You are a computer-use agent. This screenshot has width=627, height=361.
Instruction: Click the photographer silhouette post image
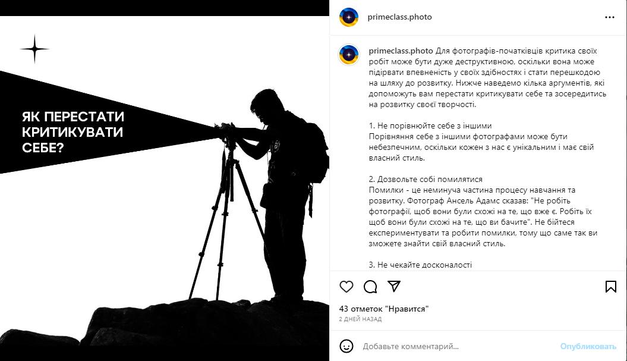pos(165,188)
